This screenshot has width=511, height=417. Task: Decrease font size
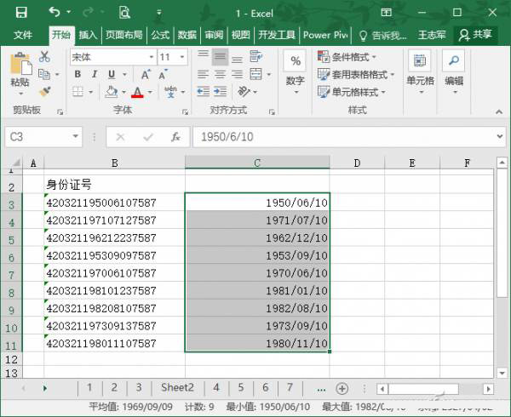[x=163, y=75]
